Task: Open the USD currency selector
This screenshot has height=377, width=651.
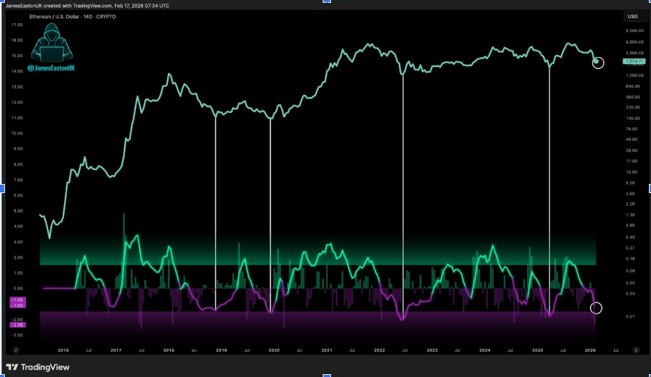Action: [635, 17]
